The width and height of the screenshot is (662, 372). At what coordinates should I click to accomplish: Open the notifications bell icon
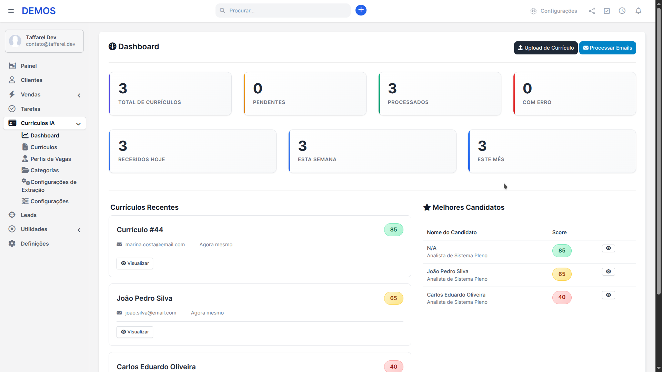638,11
